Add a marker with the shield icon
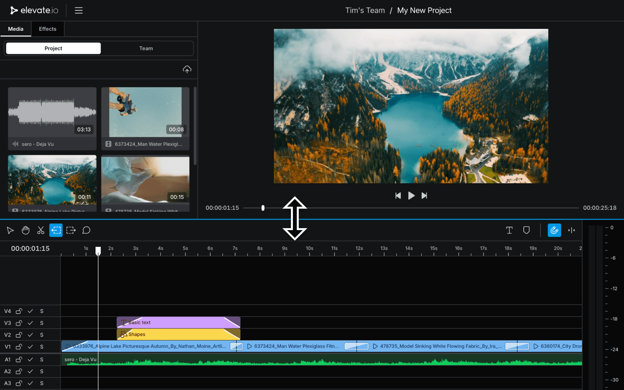Viewport: 624px width, 390px height. [526, 230]
